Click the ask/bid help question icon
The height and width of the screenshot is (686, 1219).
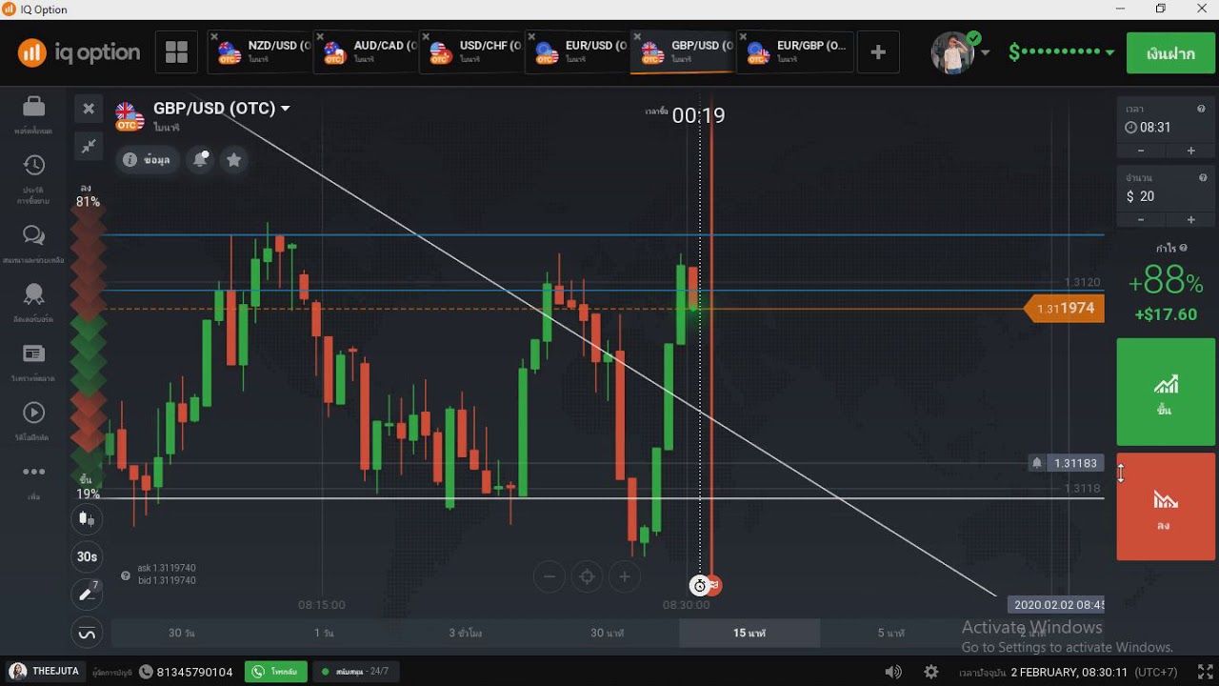tap(126, 575)
